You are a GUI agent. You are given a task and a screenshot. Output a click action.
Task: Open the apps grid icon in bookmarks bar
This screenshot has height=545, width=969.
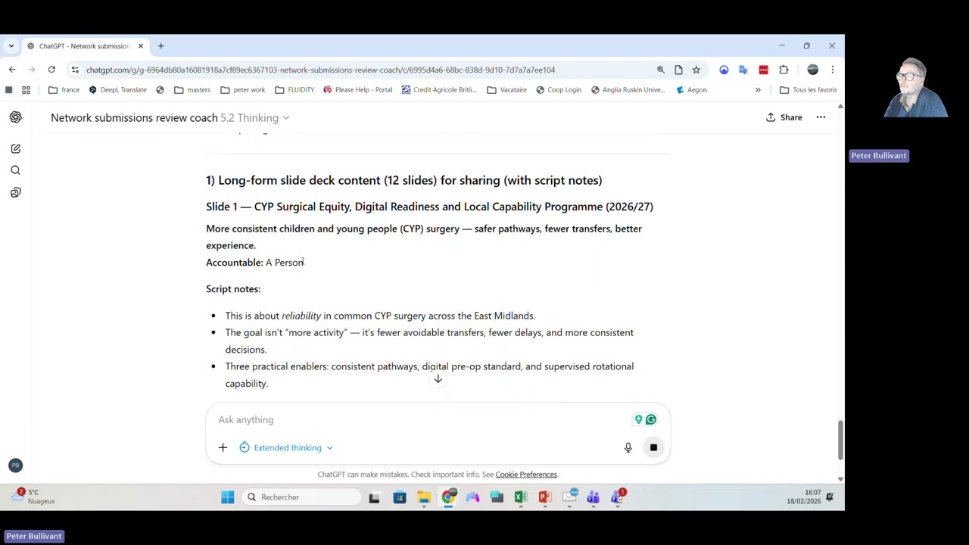point(26,90)
